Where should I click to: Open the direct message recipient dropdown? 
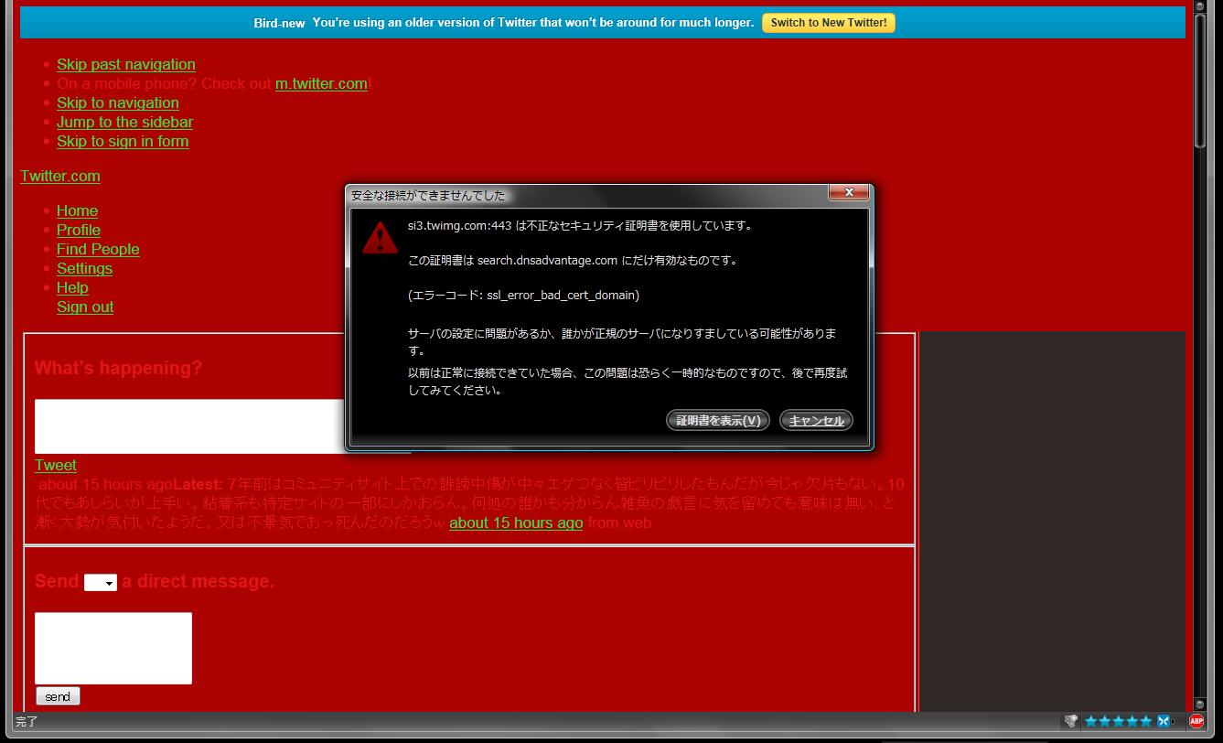click(101, 583)
